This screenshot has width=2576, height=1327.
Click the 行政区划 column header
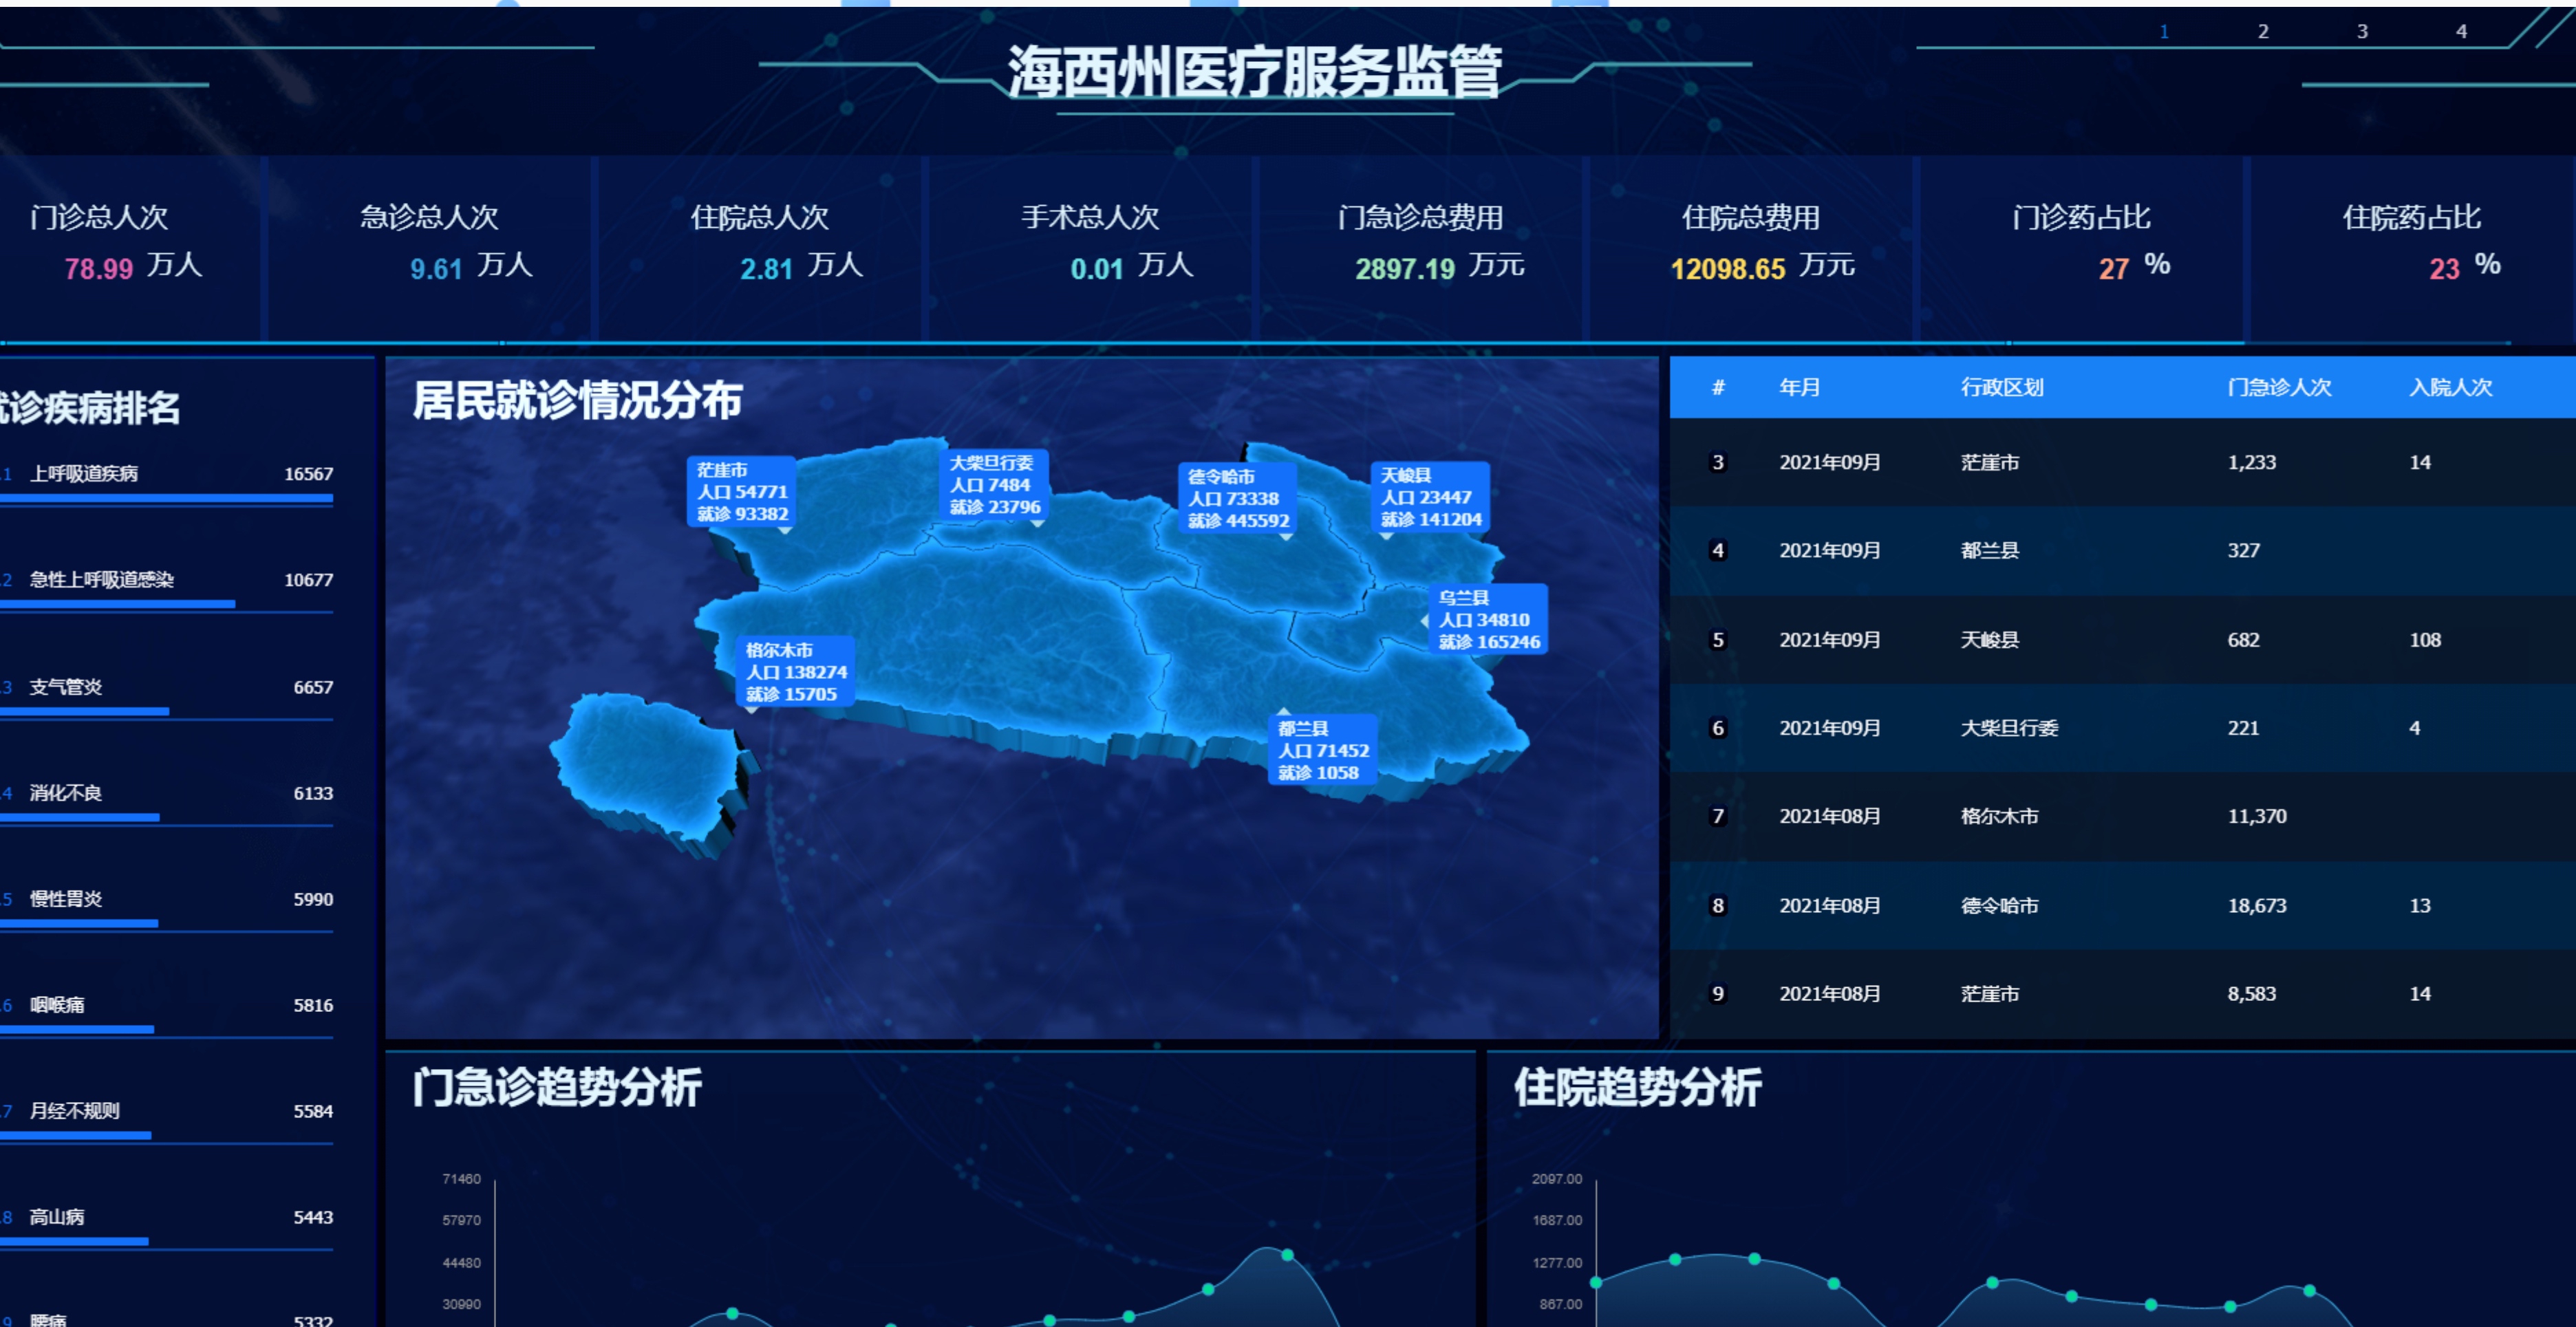tap(2001, 387)
